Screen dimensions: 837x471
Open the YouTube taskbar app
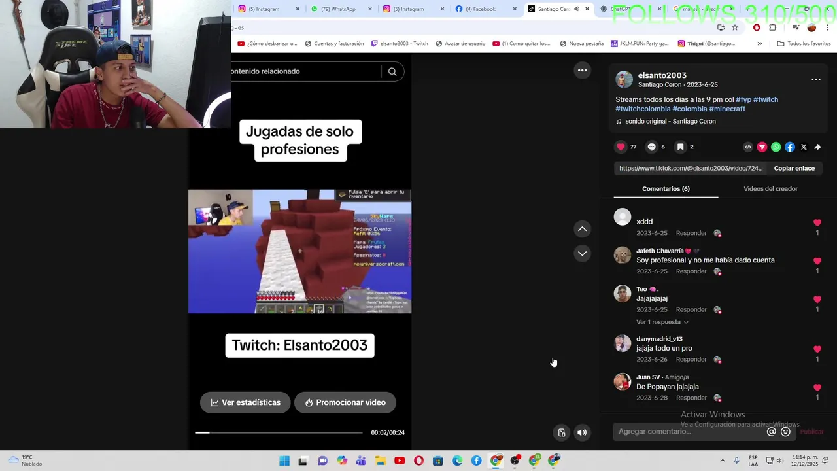(400, 461)
